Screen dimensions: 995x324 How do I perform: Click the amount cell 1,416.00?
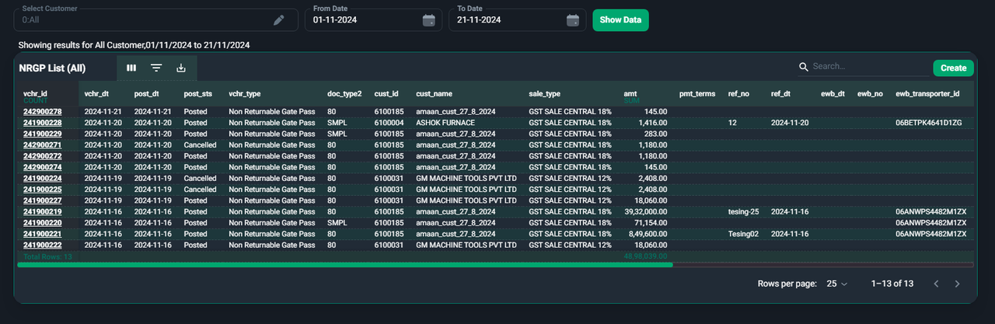pos(653,123)
